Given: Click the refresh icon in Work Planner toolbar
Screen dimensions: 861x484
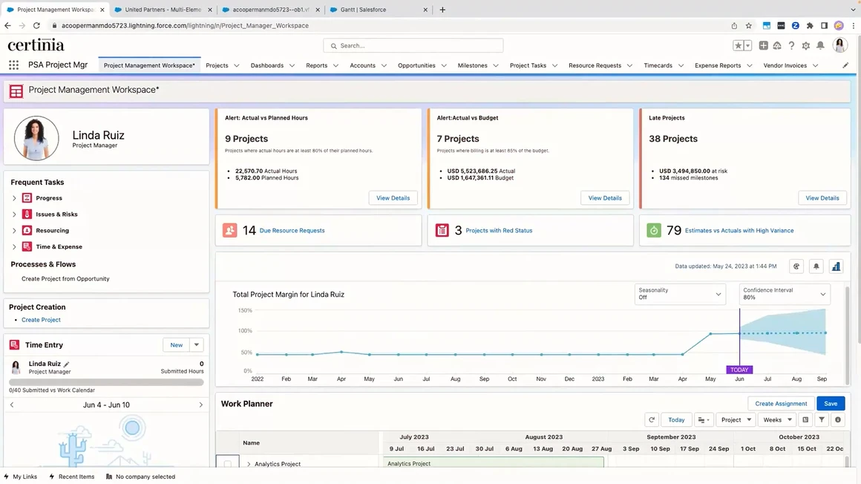Looking at the screenshot, I should [652, 419].
